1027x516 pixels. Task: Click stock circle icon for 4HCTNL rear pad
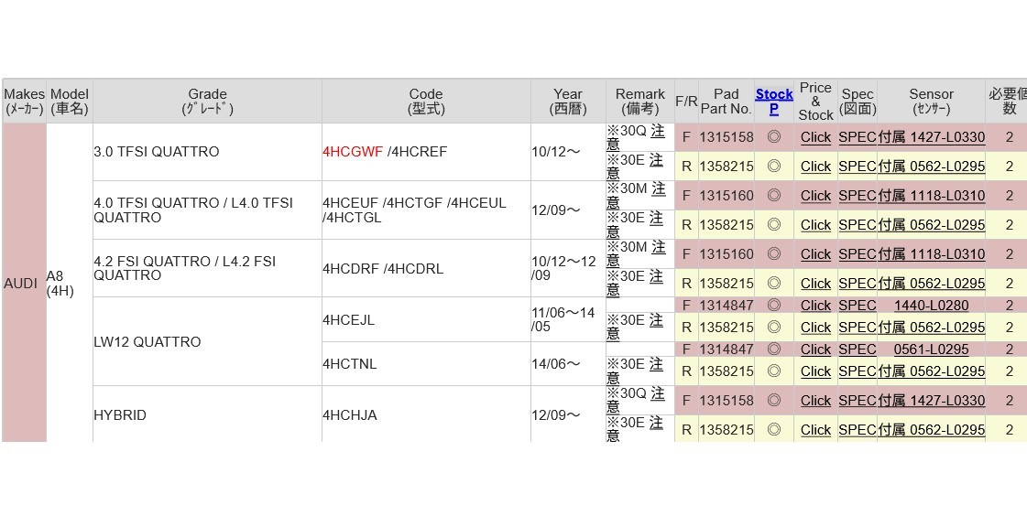tap(773, 371)
